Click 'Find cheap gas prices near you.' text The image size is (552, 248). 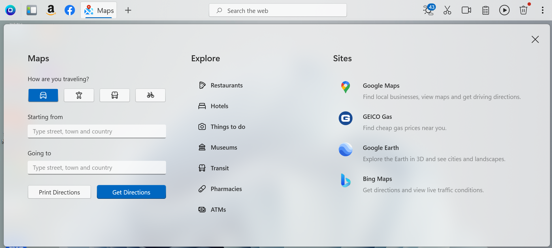point(405,128)
